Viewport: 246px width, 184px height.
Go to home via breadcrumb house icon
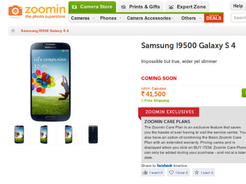click(13, 31)
